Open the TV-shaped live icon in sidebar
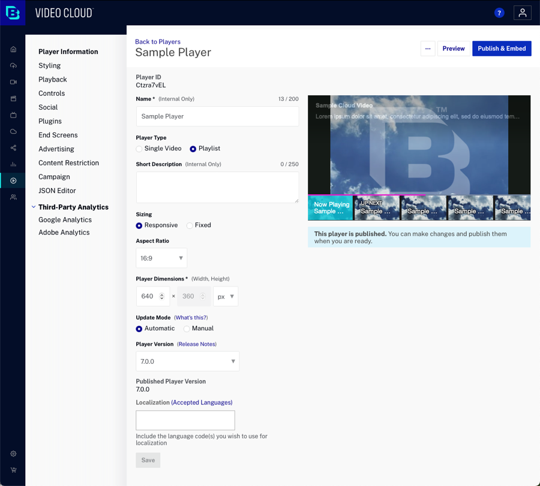This screenshot has height=486, width=540. pyautogui.click(x=13, y=115)
